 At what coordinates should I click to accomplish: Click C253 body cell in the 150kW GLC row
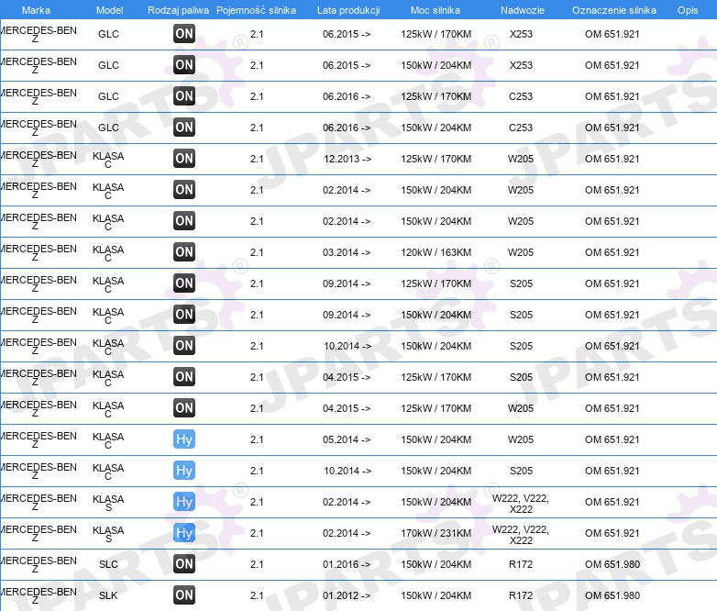coord(521,128)
